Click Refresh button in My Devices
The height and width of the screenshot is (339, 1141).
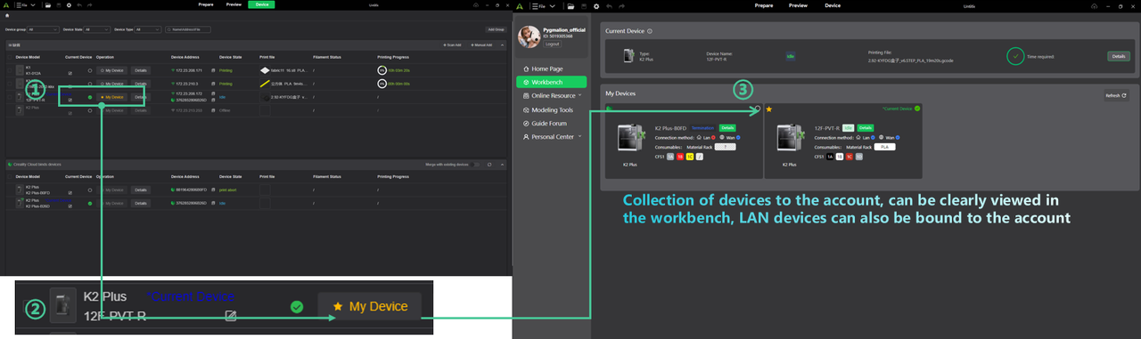point(1116,95)
